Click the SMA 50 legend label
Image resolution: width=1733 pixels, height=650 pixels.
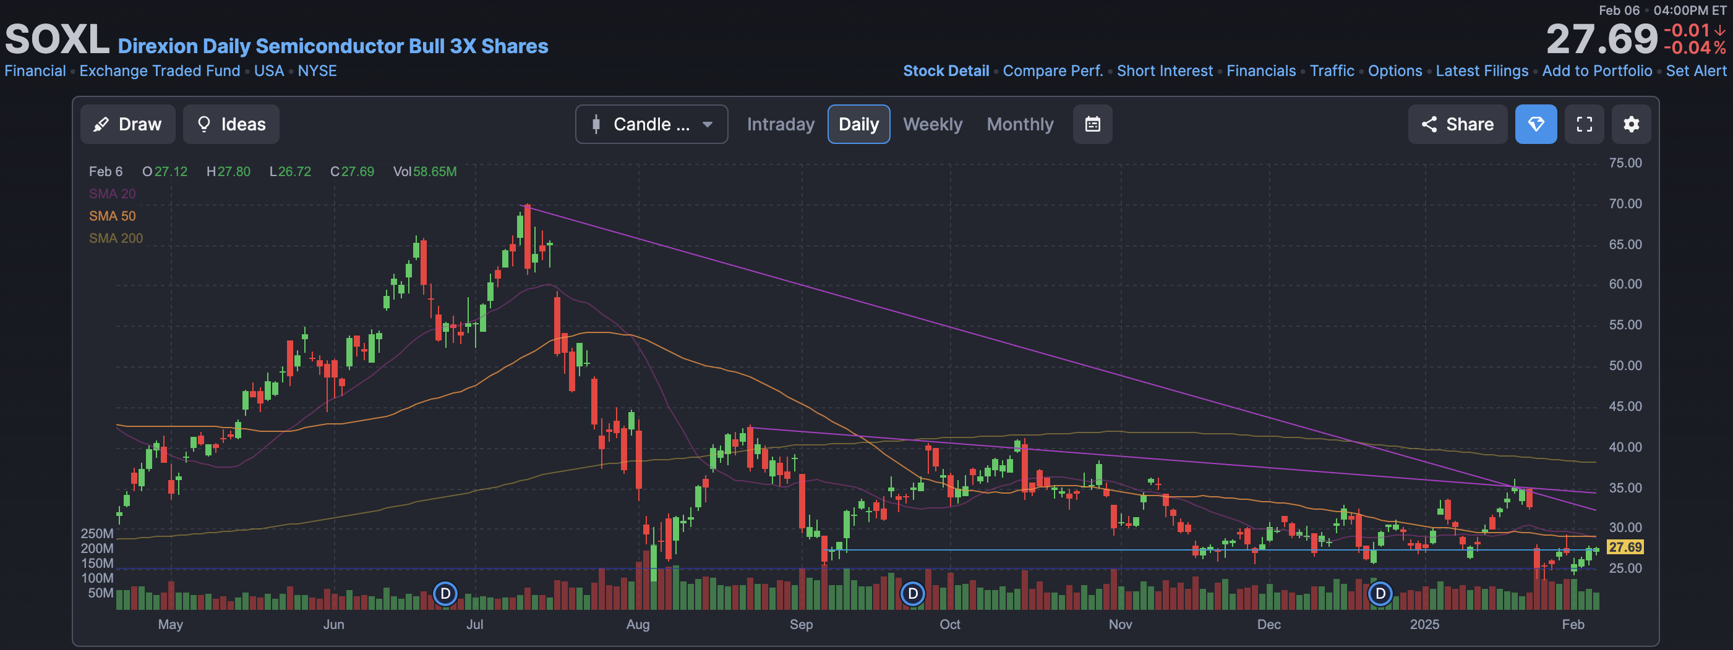113,216
